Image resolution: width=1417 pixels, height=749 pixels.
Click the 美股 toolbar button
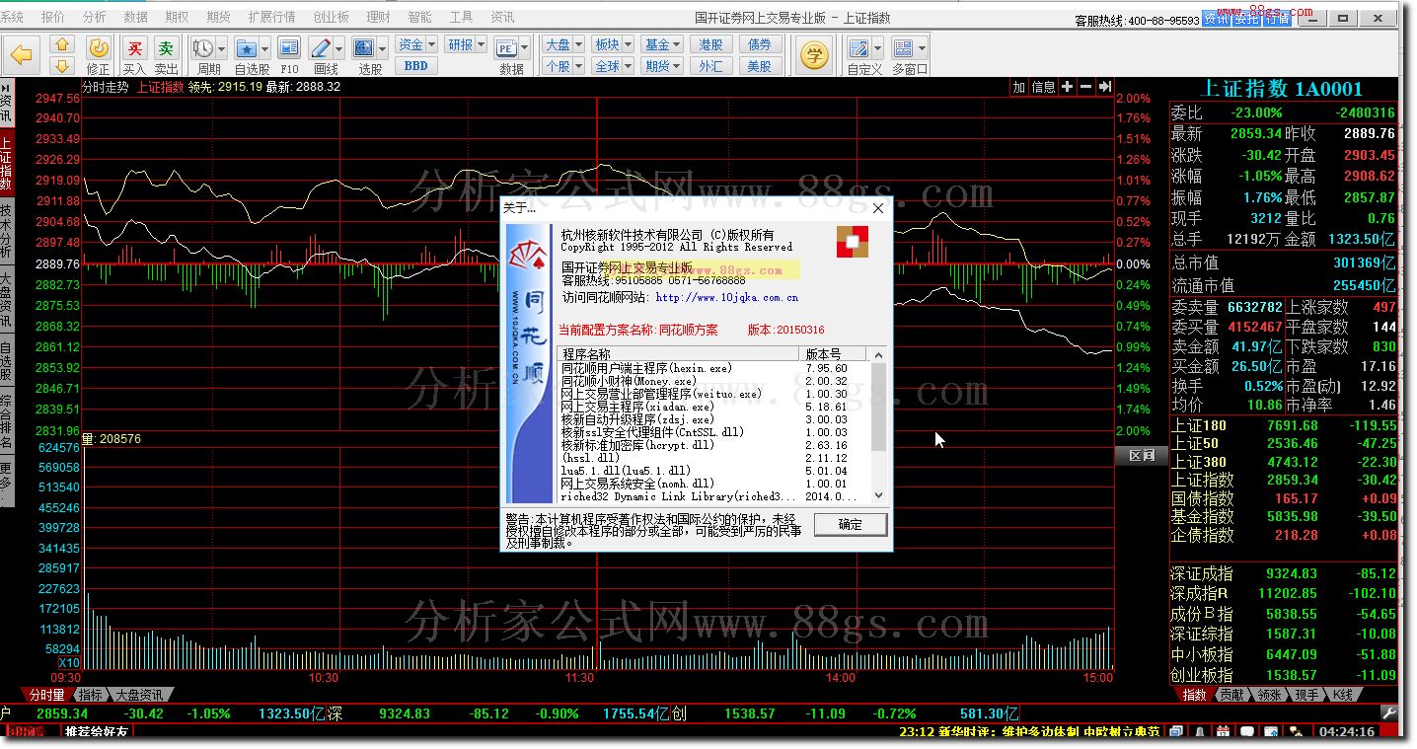pyautogui.click(x=760, y=66)
